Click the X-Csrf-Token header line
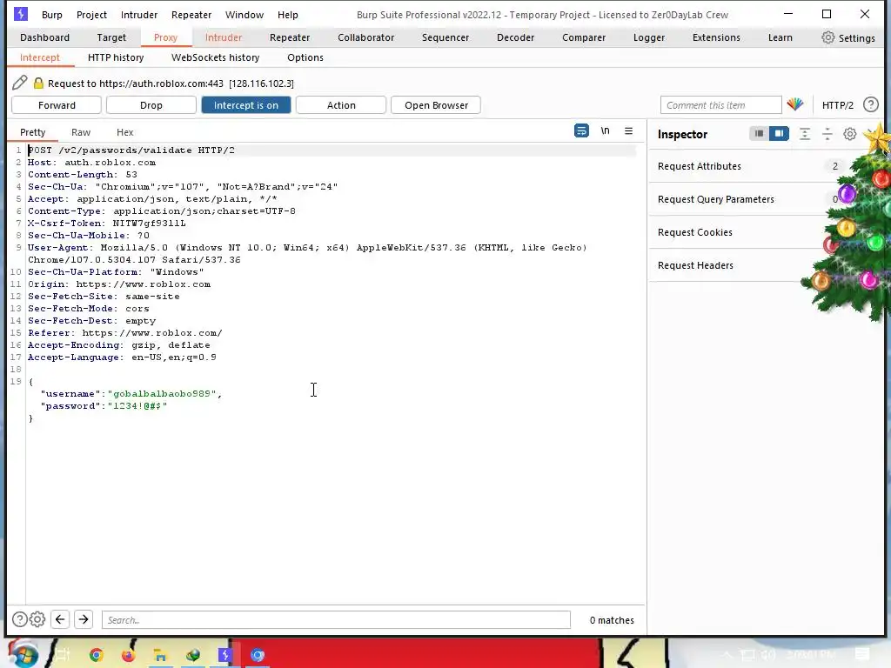The width and height of the screenshot is (891, 668). click(107, 224)
